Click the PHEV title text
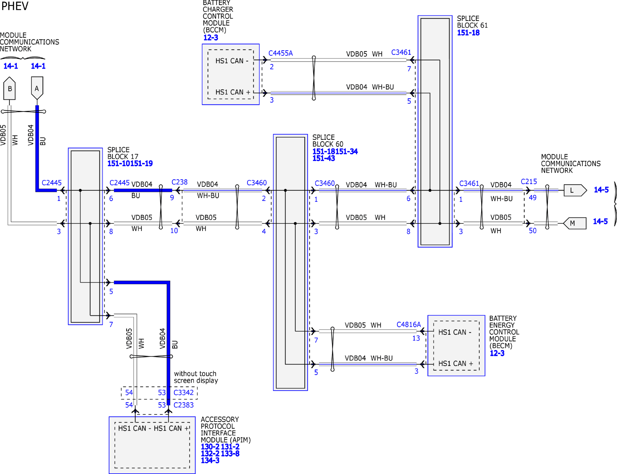This screenshot has width=617, height=474. point(15,6)
